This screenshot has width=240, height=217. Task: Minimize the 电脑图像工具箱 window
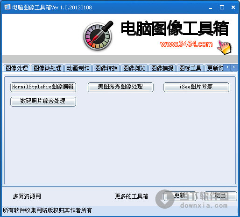[211, 7]
